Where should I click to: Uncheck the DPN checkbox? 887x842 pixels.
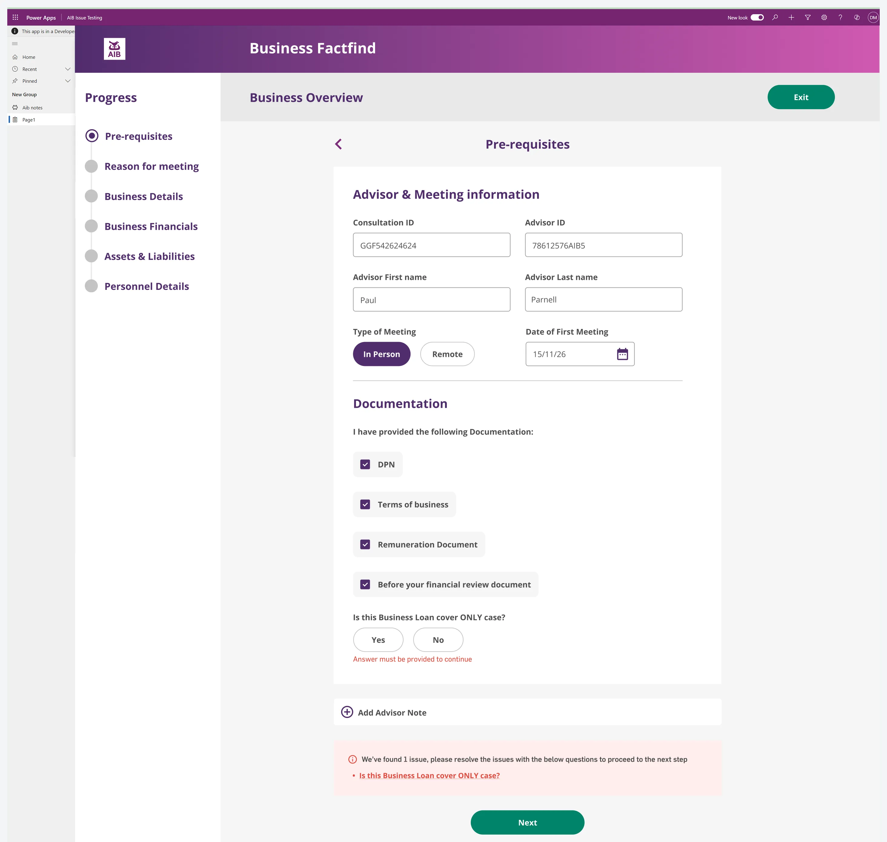click(x=365, y=465)
